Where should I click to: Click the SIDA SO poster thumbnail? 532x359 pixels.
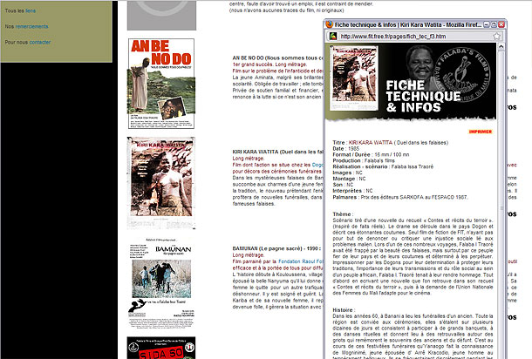pyautogui.click(x=161, y=348)
